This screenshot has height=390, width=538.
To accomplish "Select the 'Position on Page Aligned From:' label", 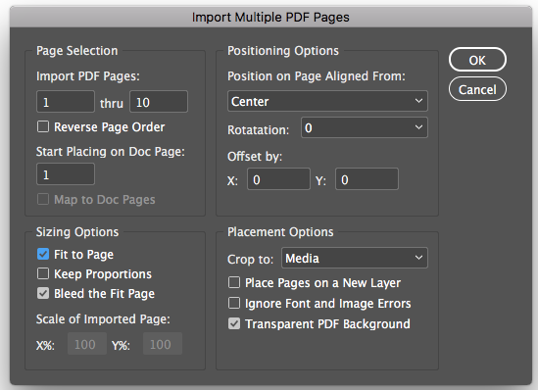I will coord(316,76).
